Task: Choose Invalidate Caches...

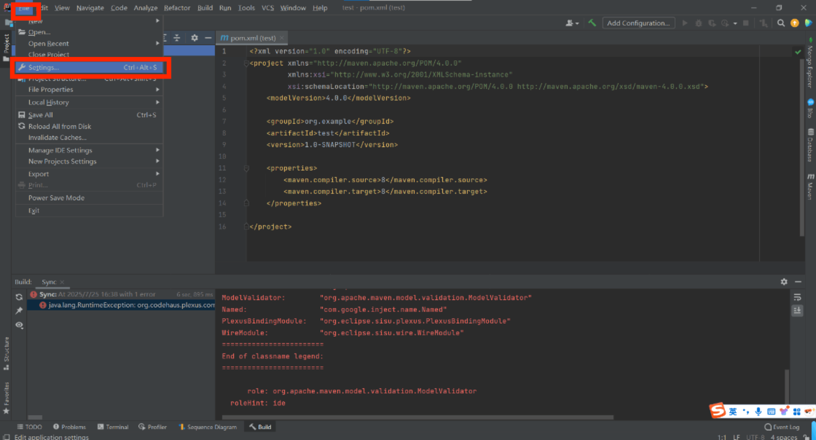Action: click(89, 138)
